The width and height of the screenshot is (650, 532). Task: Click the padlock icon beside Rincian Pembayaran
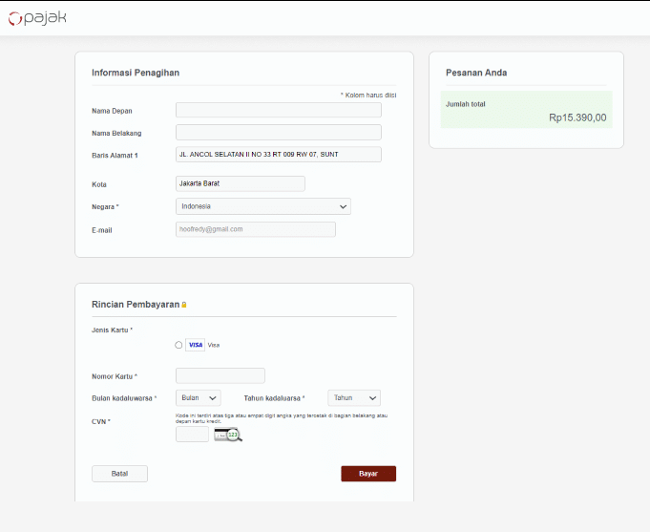(x=184, y=305)
